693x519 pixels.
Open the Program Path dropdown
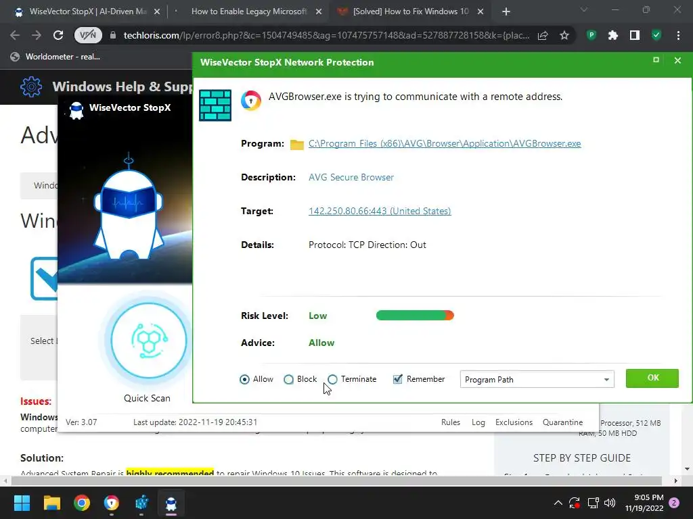(537, 380)
